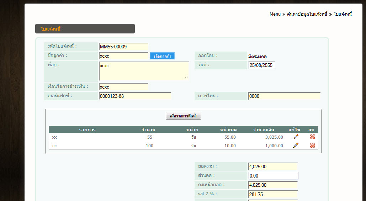Screen dimensions: 366x201
Task: Click the ส่วนลด label
Action: 206,175
